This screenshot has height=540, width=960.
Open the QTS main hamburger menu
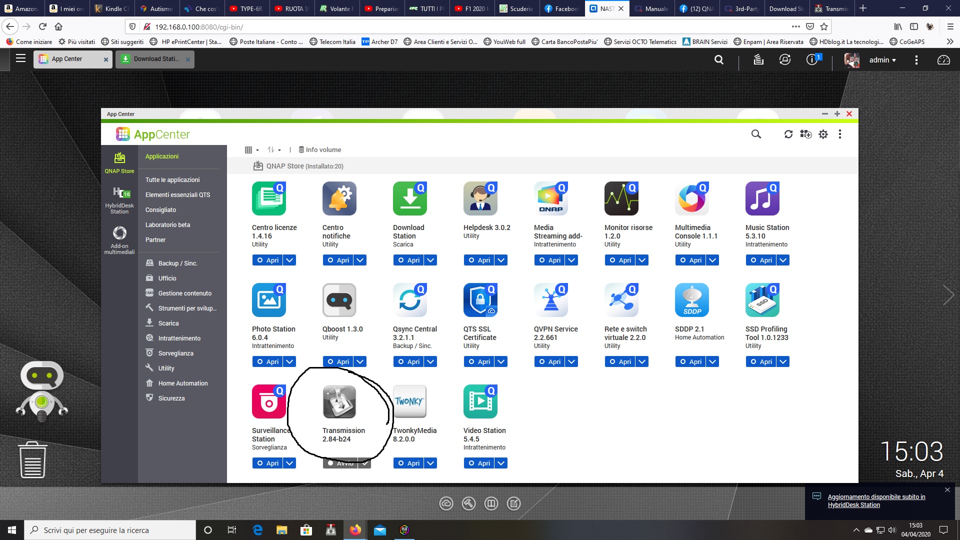tap(20, 59)
